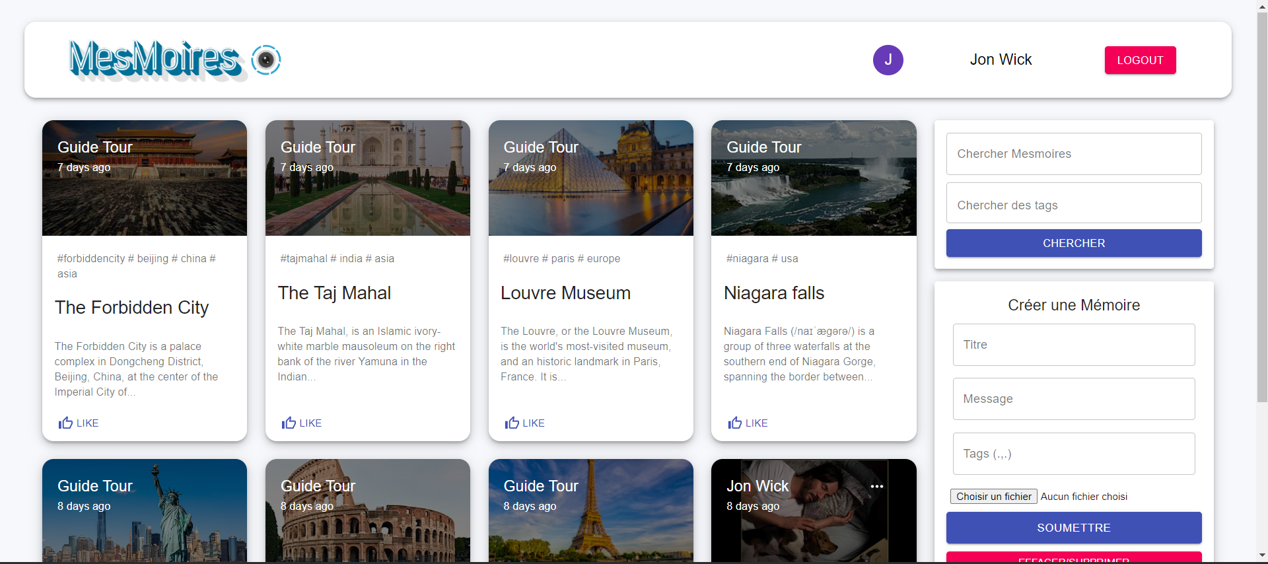The width and height of the screenshot is (1268, 564).
Task: Click the scrollbar down arrow
Action: [1262, 555]
